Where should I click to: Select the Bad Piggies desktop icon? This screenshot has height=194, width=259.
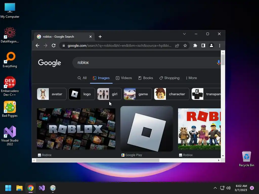point(10,109)
